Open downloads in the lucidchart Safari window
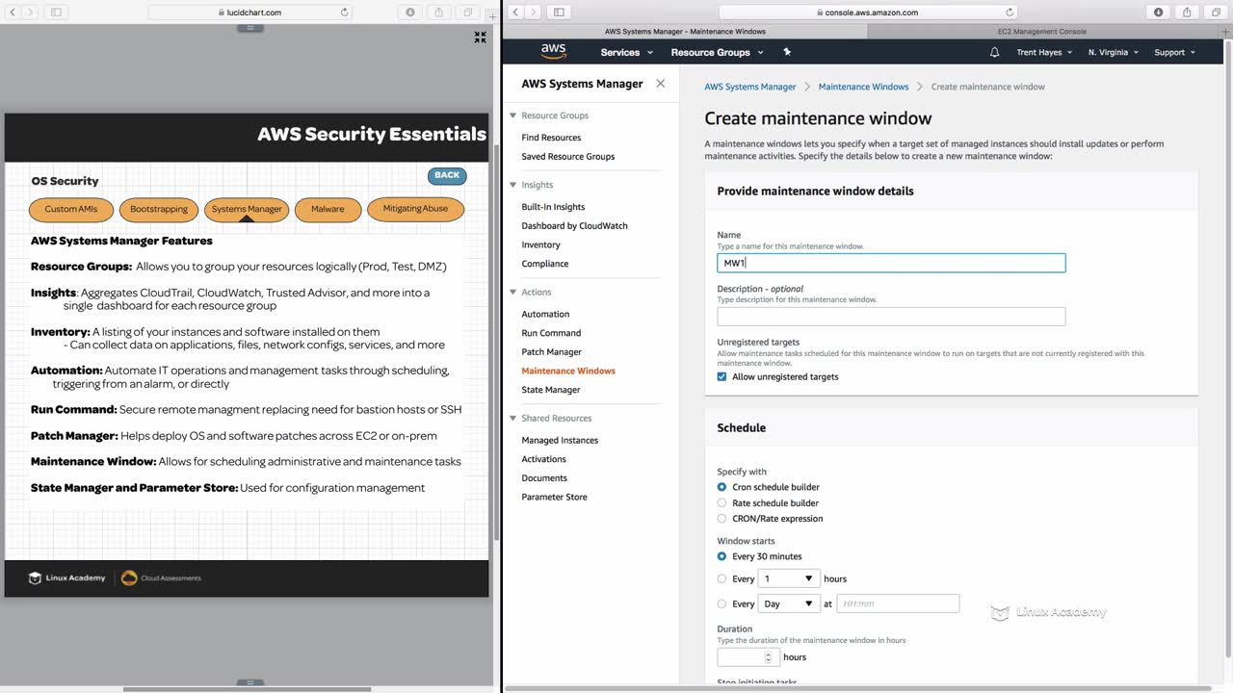 coord(410,13)
